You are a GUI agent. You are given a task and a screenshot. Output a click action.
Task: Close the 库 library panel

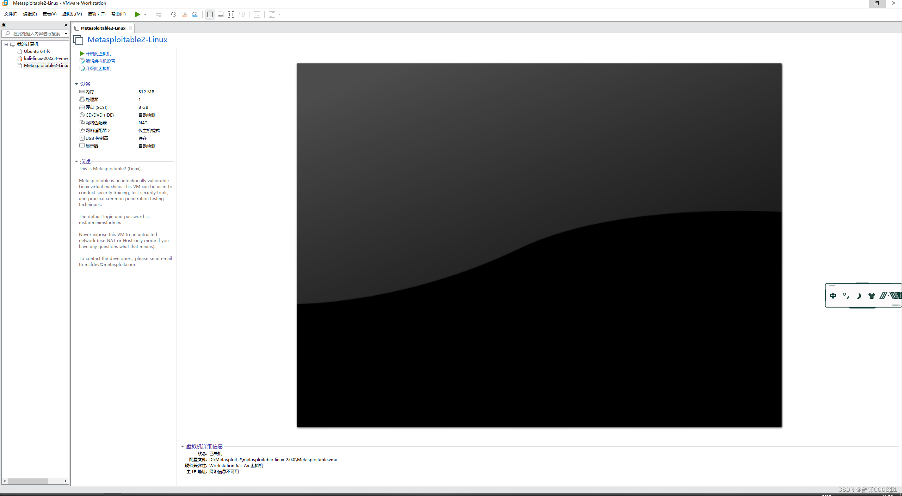point(66,25)
